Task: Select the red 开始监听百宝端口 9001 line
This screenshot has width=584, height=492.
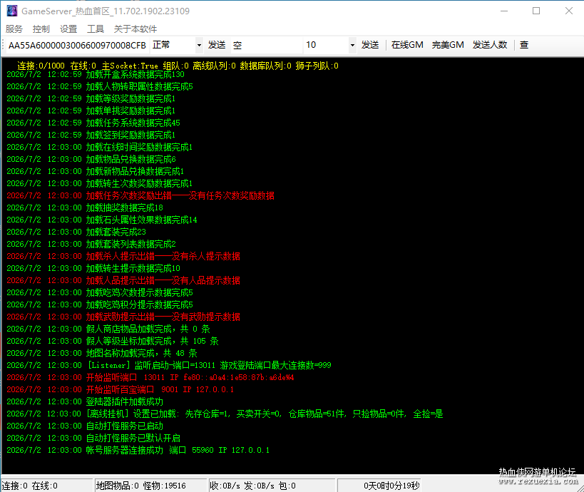Action: point(121,389)
